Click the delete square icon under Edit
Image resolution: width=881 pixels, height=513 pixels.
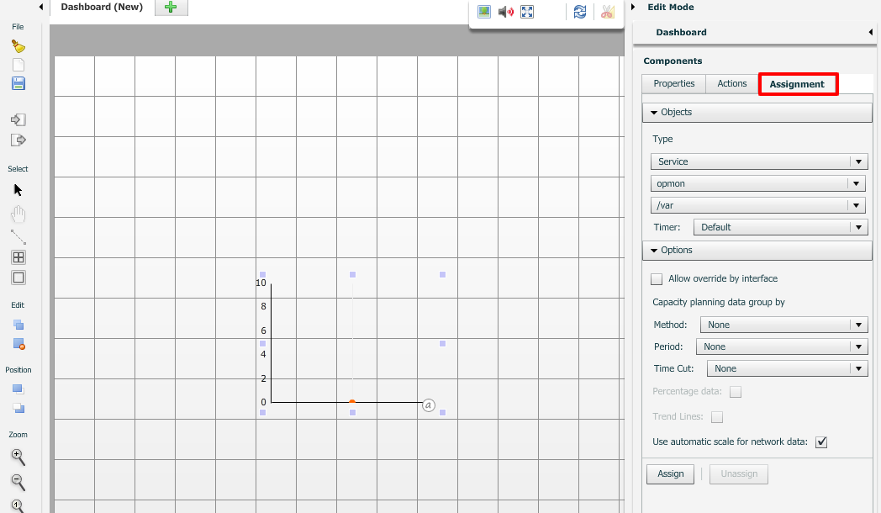click(18, 345)
